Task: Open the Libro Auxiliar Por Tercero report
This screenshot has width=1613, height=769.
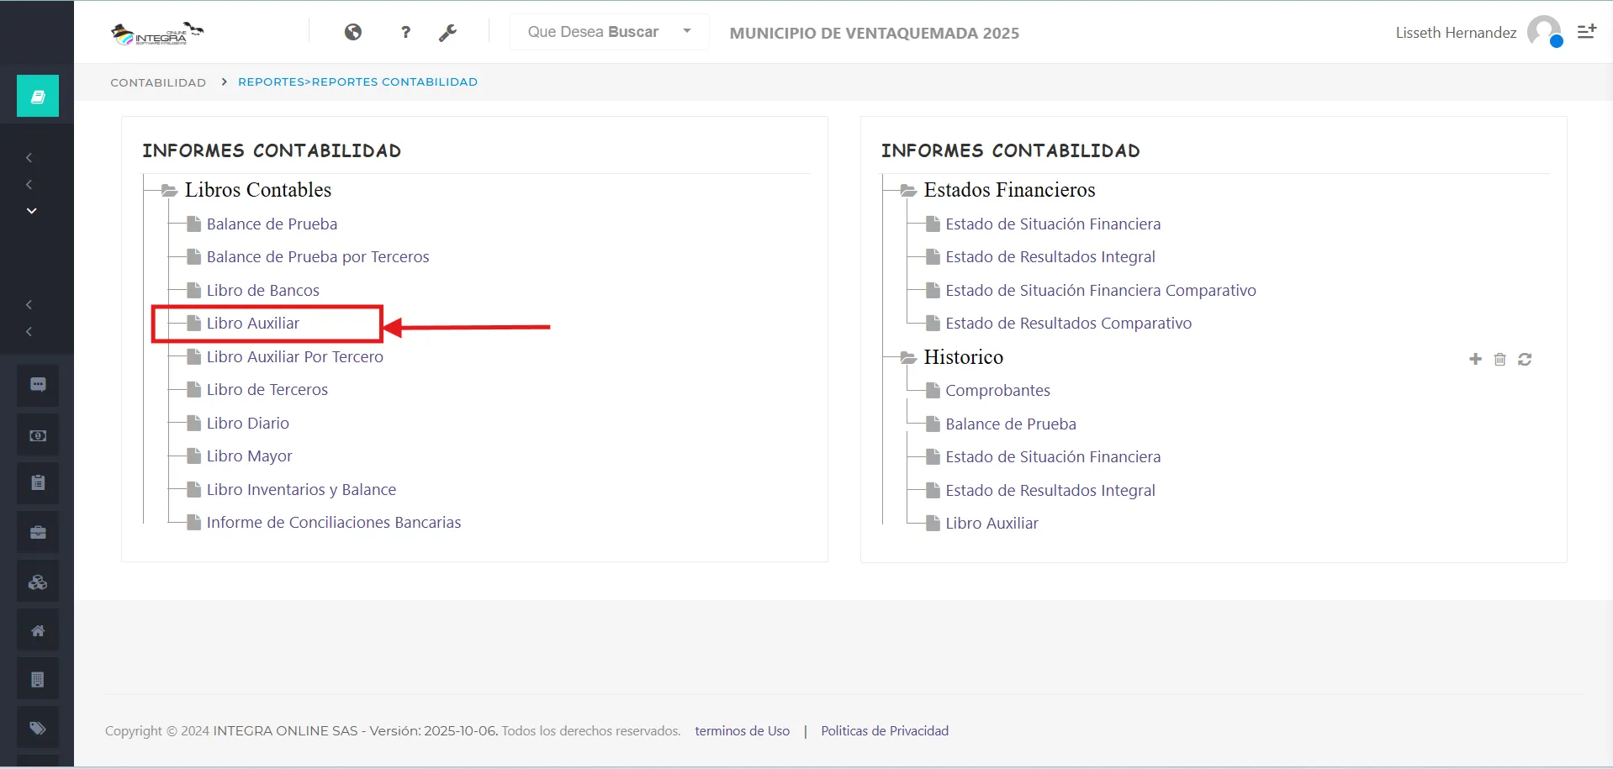Action: click(x=294, y=357)
